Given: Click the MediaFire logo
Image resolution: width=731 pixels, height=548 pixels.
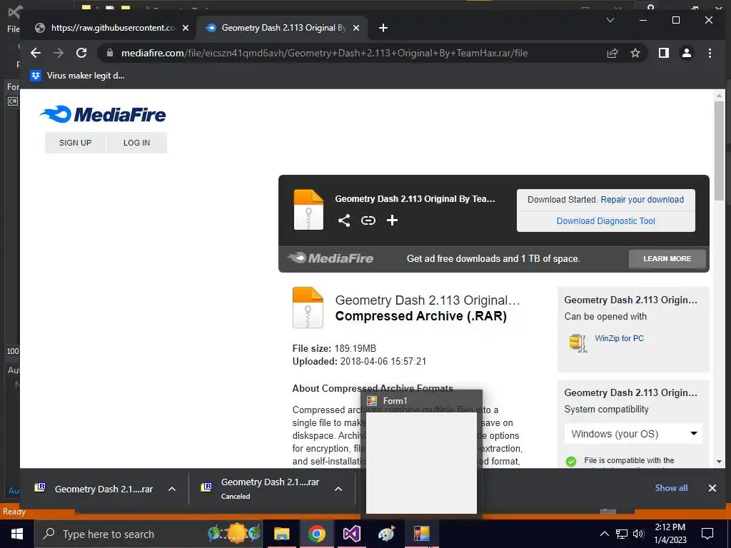Looking at the screenshot, I should (x=103, y=114).
